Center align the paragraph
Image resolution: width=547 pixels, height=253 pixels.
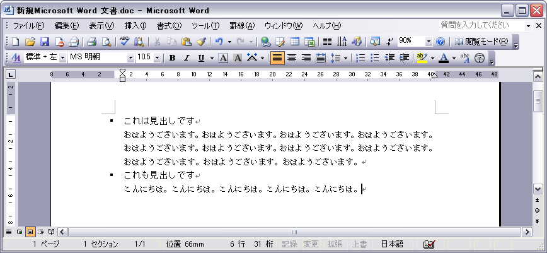tap(291, 58)
